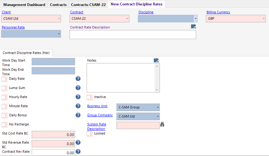Open the Notes editor notepad icon
The height and width of the screenshot is (156, 269).
[156, 60]
